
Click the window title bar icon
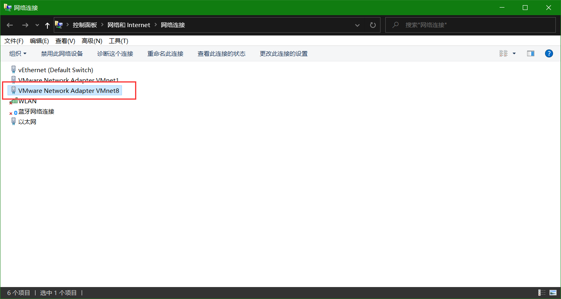tap(8, 8)
